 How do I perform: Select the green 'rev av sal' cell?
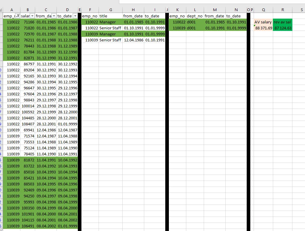pyautogui.click(x=282, y=22)
